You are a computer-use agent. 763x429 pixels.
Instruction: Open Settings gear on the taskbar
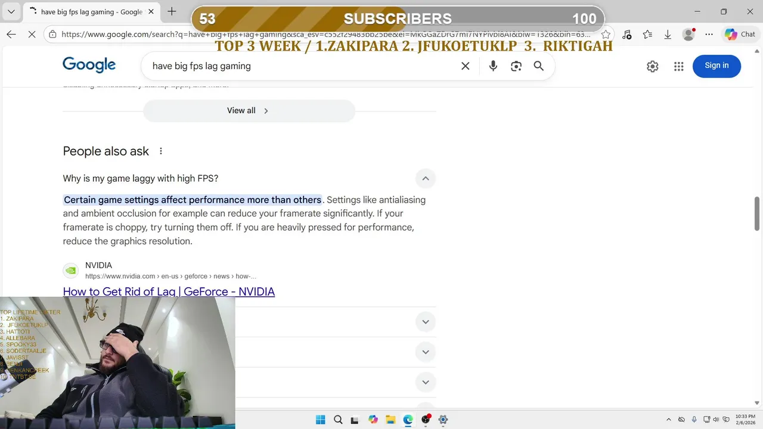(x=443, y=419)
